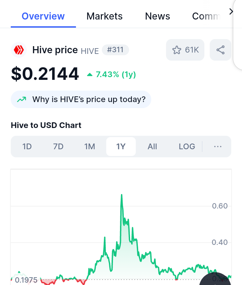
Task: Click the #311 rank badge
Action: pos(115,50)
